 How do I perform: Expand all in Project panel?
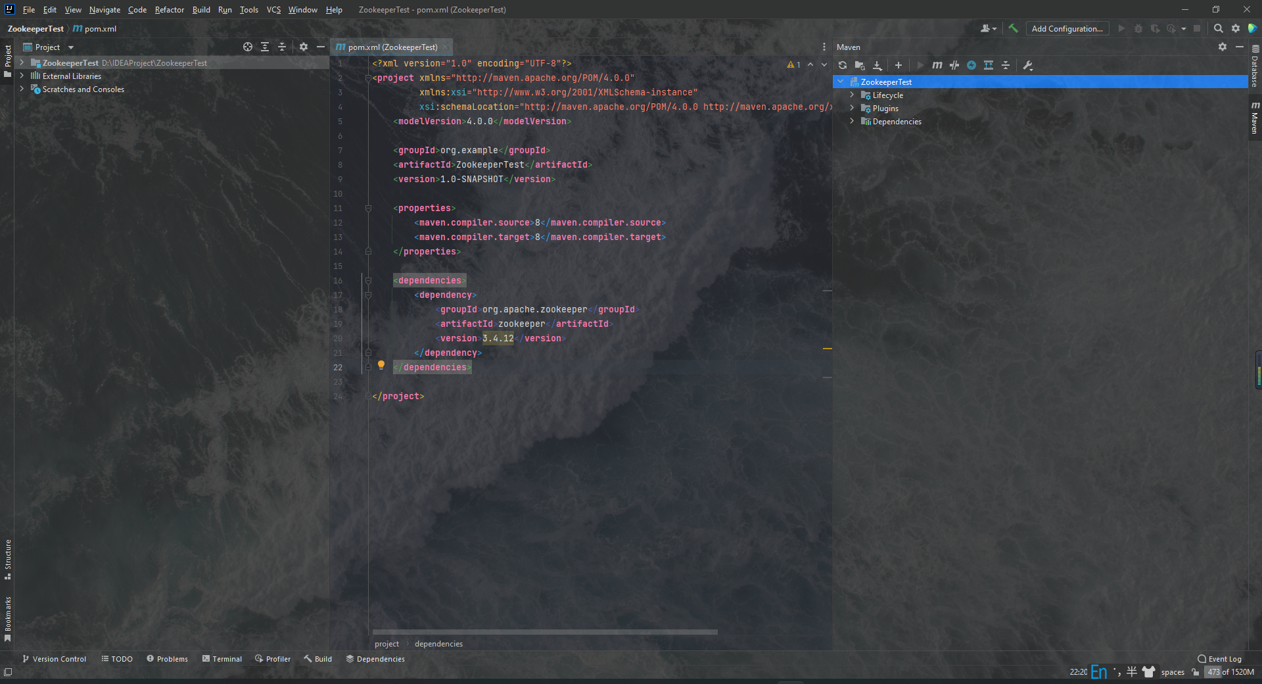pos(265,47)
